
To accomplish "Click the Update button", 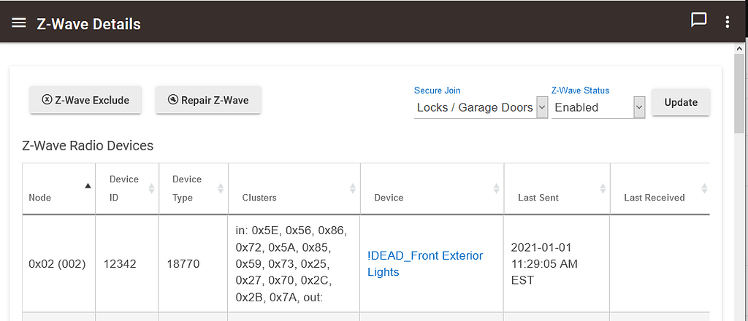I will coord(681,102).
